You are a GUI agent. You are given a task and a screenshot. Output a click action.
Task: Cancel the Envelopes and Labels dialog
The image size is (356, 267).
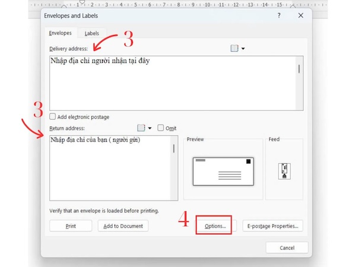pyautogui.click(x=287, y=247)
